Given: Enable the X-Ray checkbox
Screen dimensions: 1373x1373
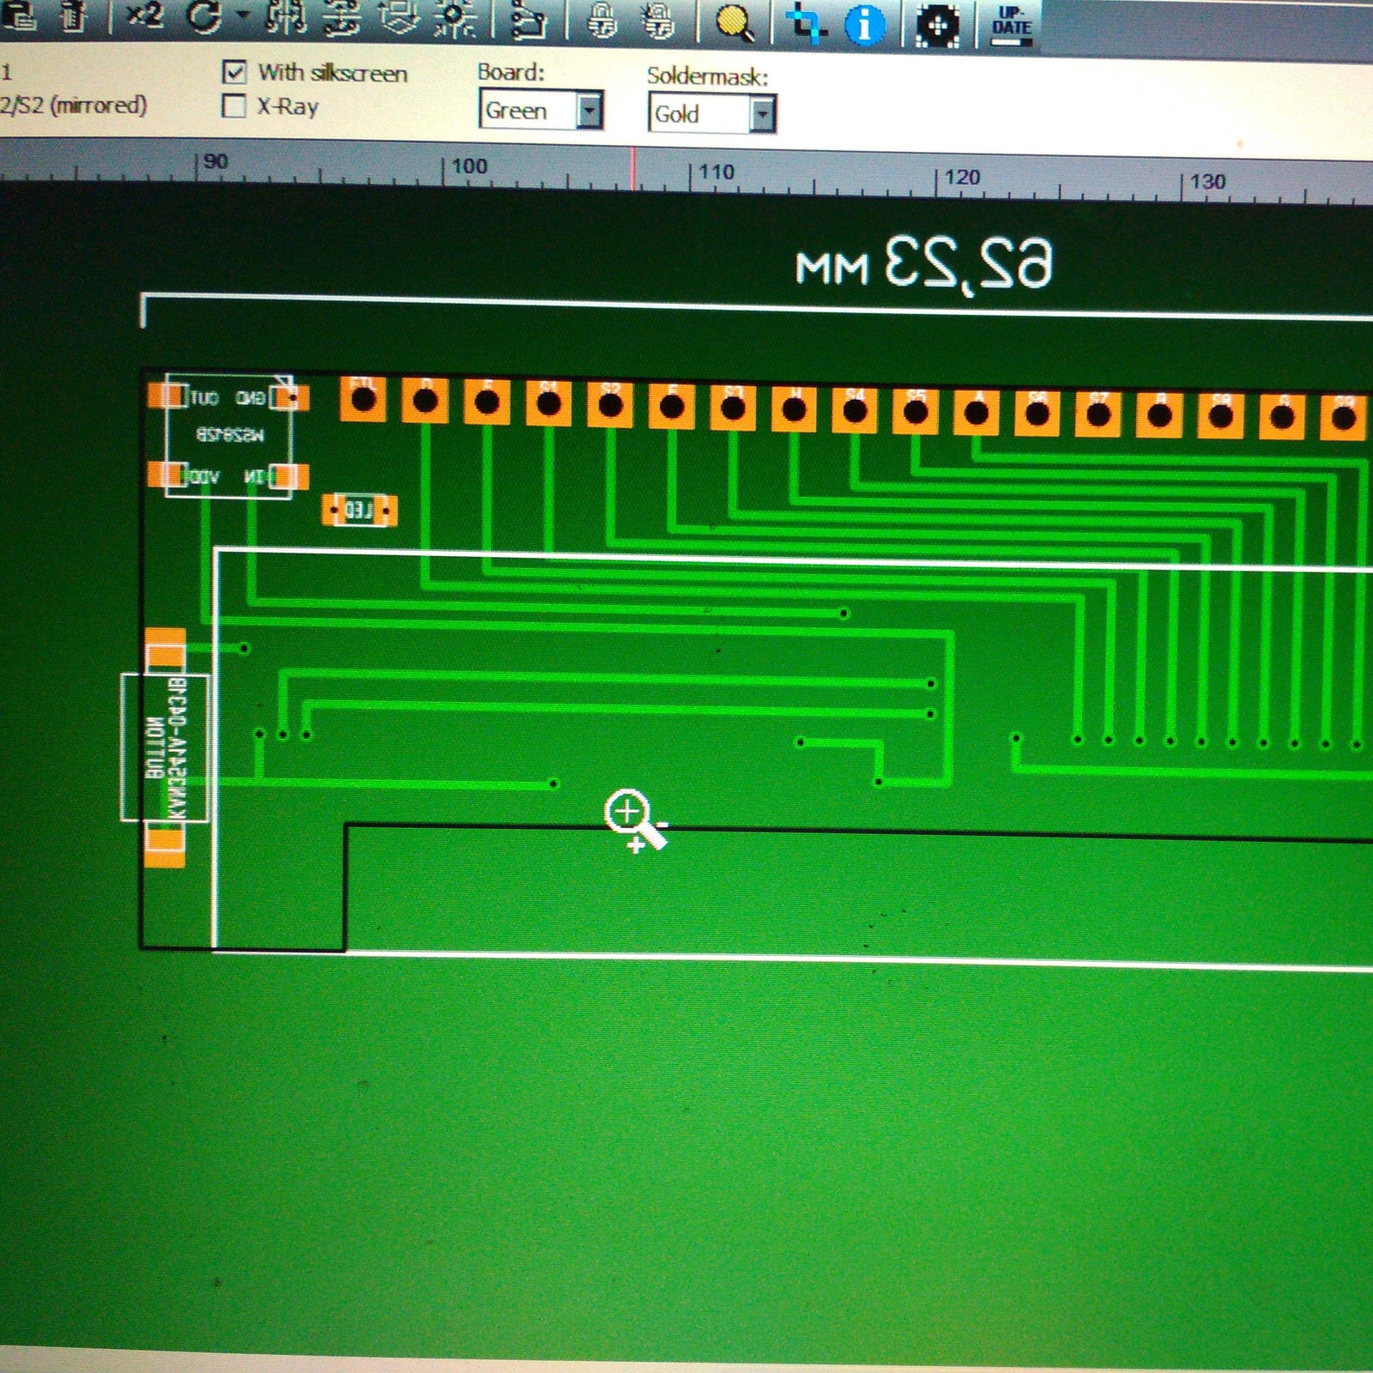Looking at the screenshot, I should point(233,106).
